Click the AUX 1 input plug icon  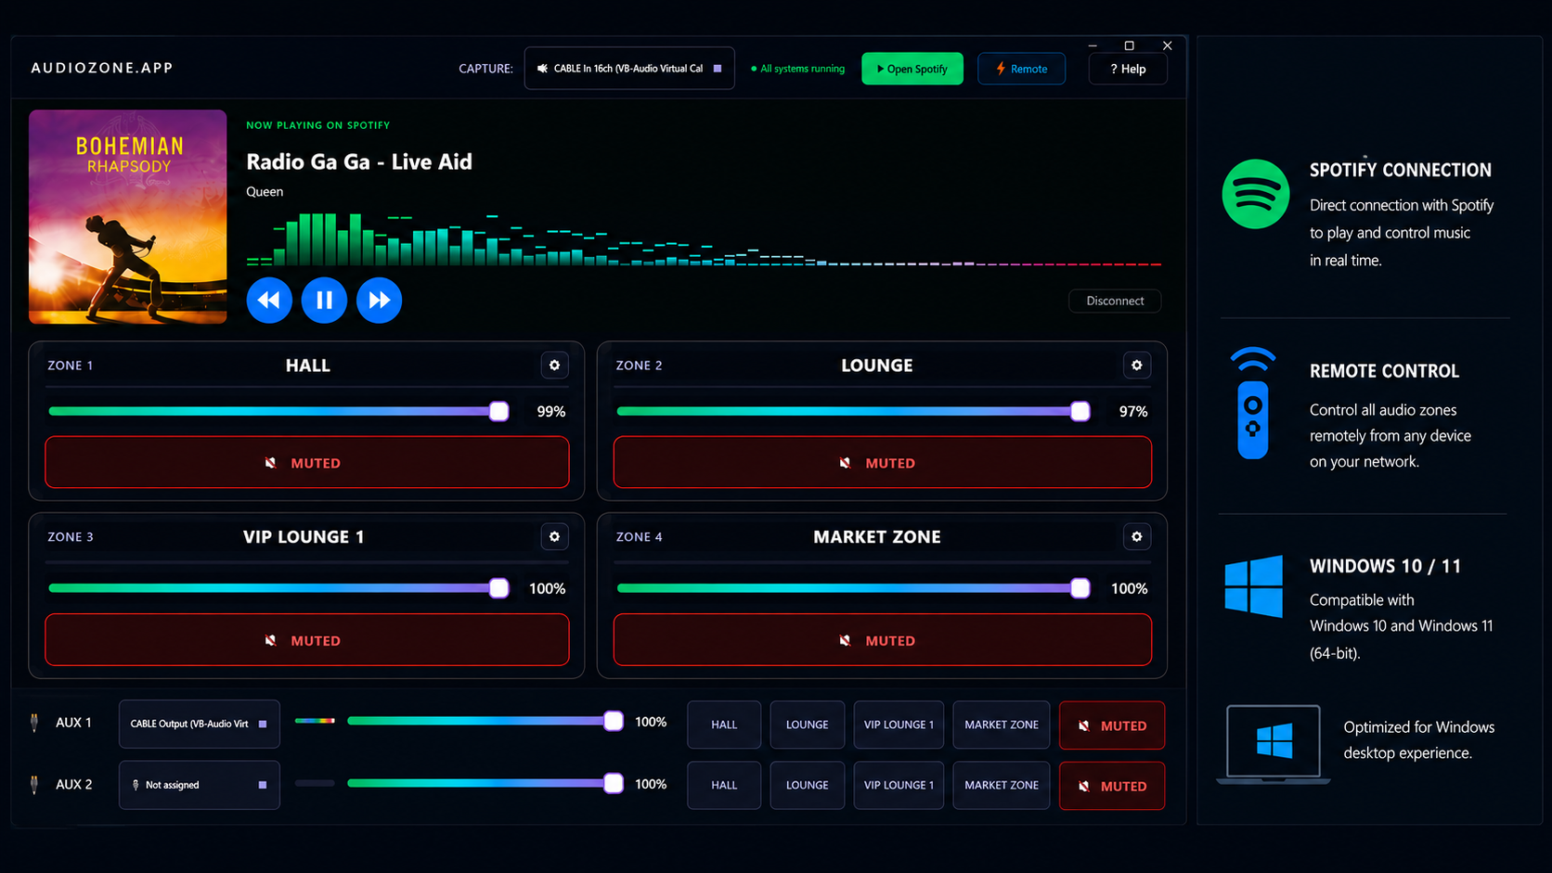tap(34, 723)
